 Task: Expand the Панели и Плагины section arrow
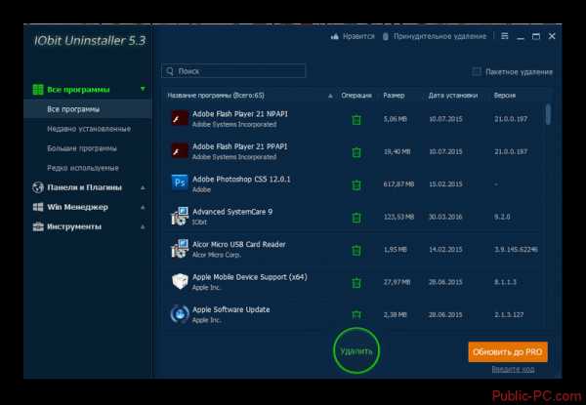(x=143, y=187)
